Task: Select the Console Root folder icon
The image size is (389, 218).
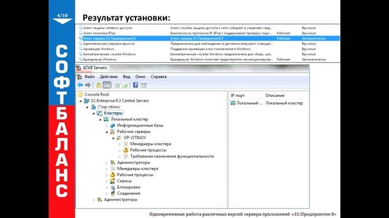Action: [x=80, y=94]
